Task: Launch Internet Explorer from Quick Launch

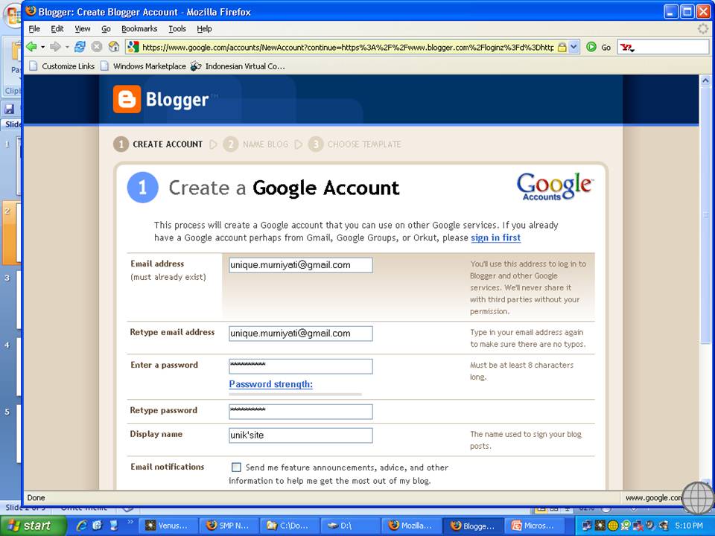Action: pyautogui.click(x=82, y=526)
